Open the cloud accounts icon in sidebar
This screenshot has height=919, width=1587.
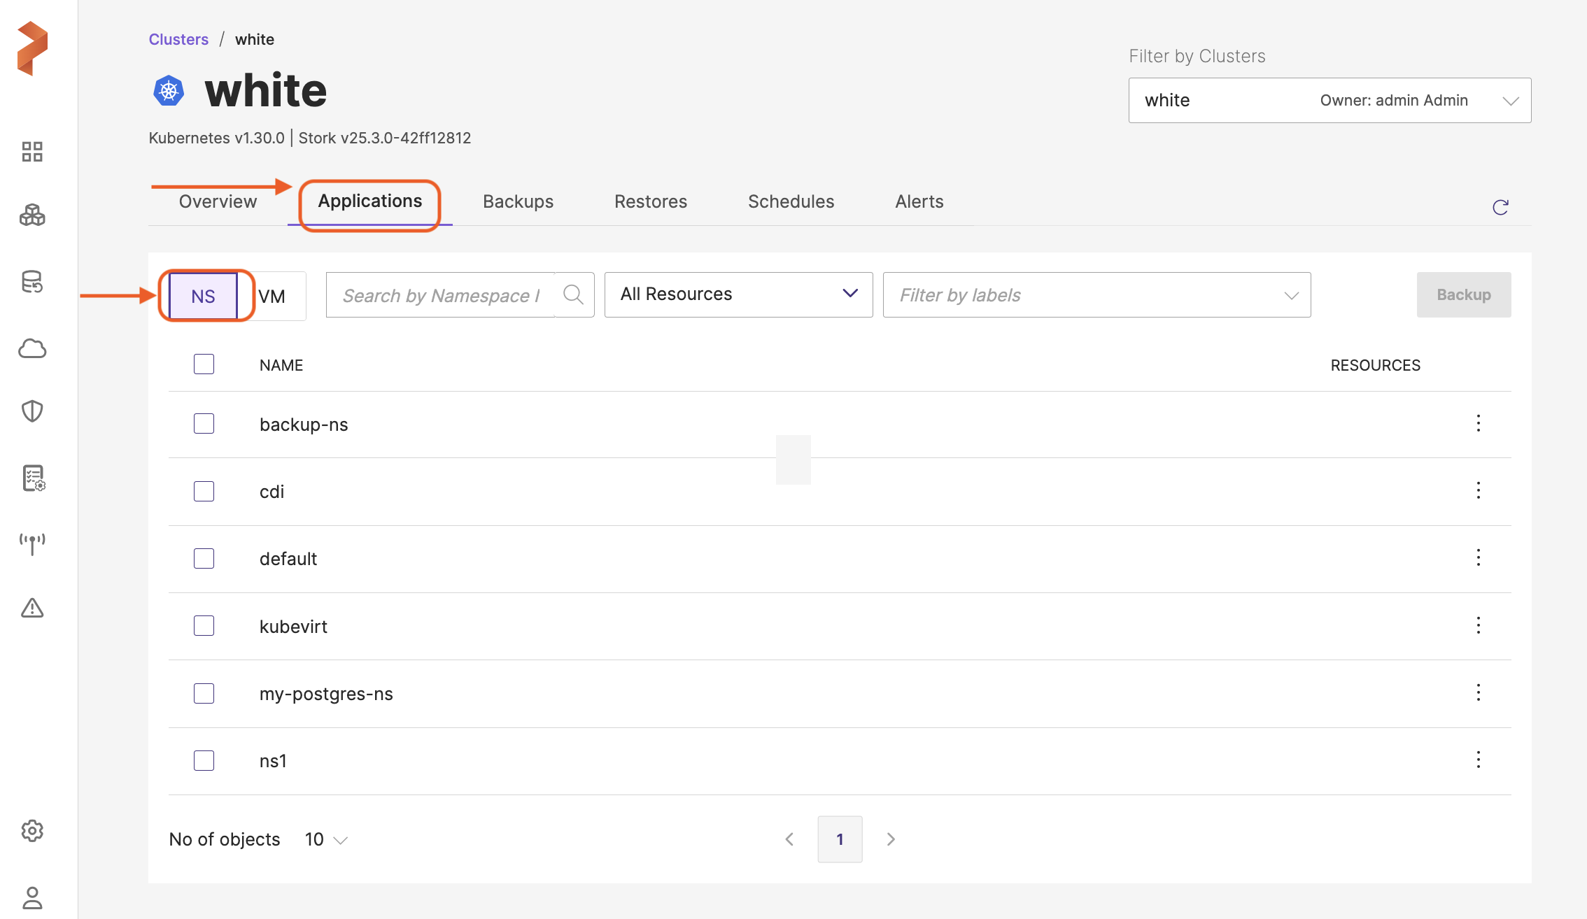point(32,348)
